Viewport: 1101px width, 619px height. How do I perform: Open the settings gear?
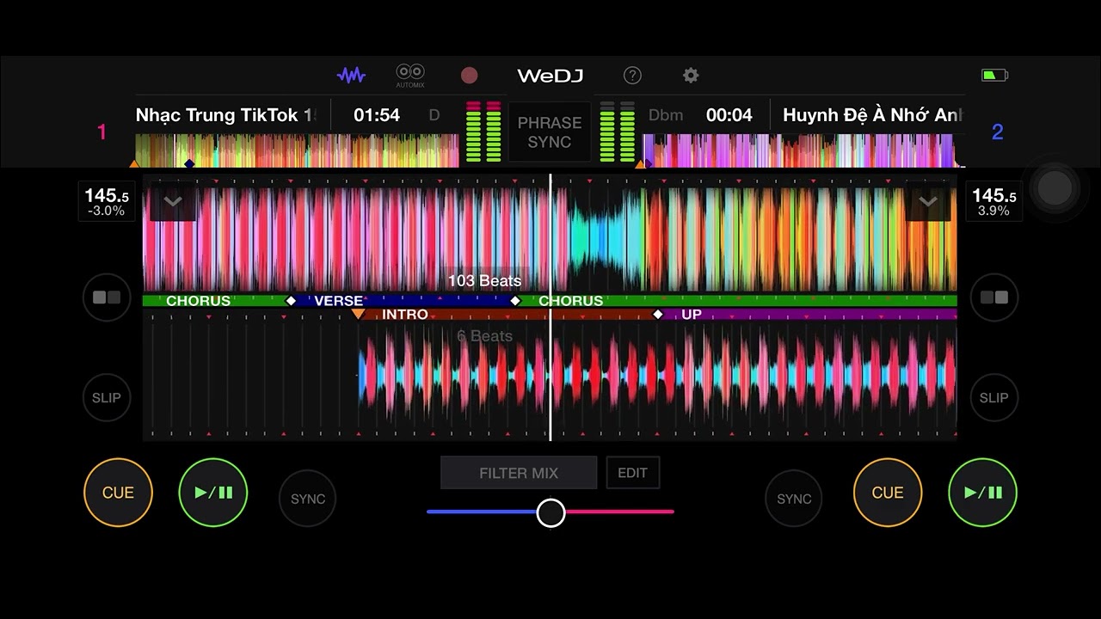coord(691,76)
